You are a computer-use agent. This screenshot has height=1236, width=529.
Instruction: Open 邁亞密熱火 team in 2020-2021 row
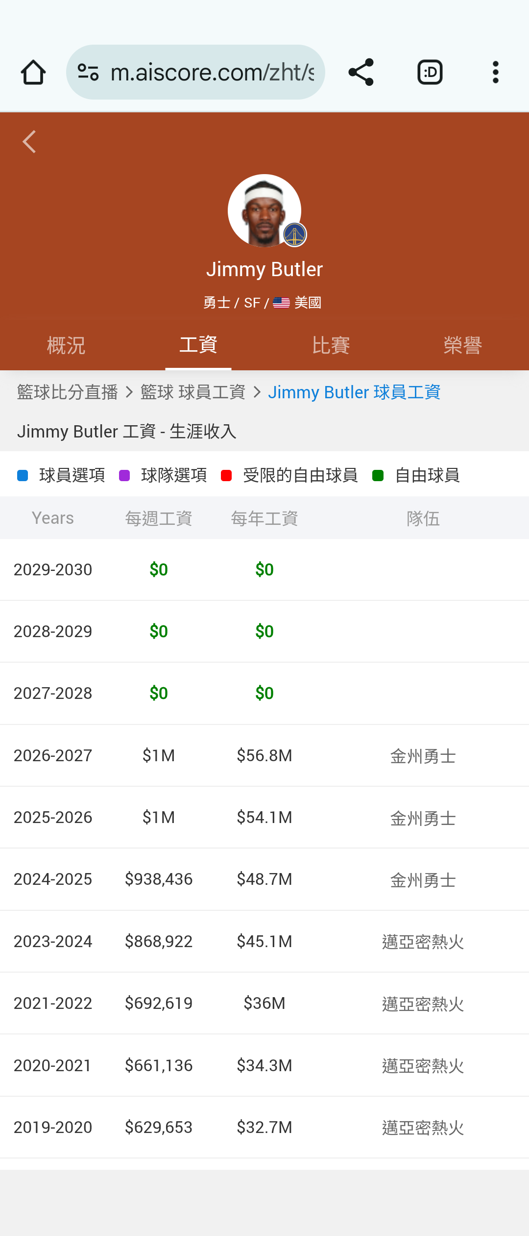tap(423, 1066)
